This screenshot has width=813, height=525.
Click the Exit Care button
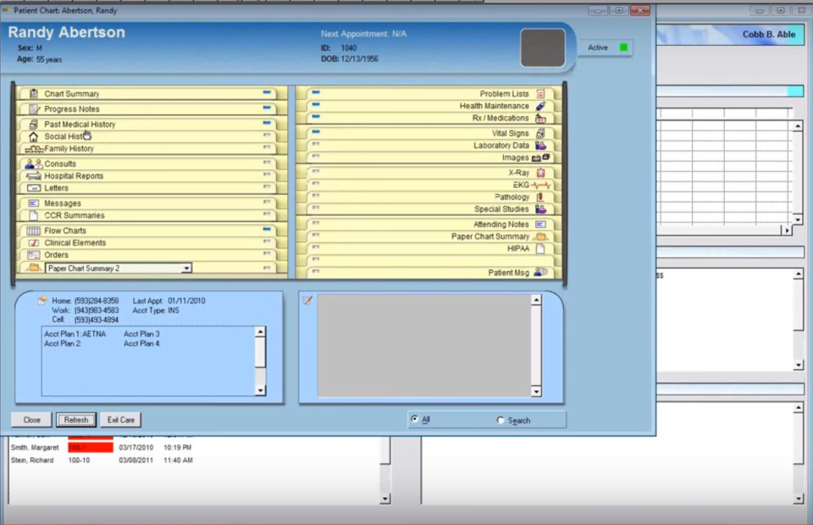121,420
